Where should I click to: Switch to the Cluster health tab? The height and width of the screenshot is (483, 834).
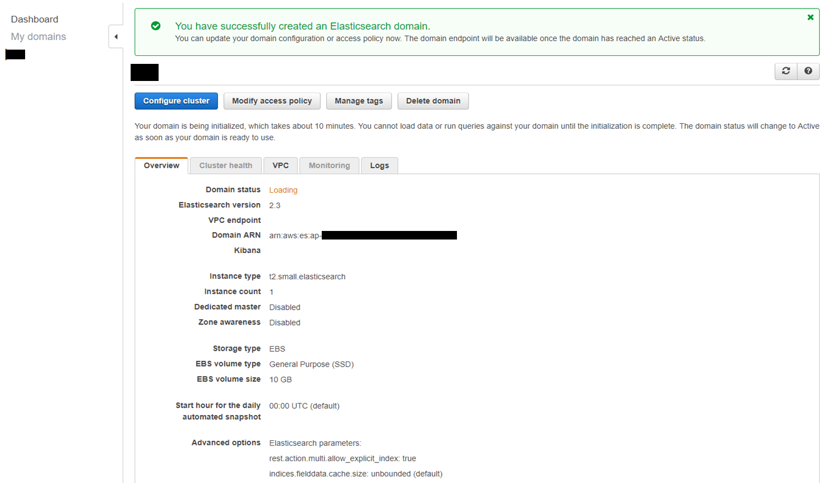pyautogui.click(x=226, y=165)
